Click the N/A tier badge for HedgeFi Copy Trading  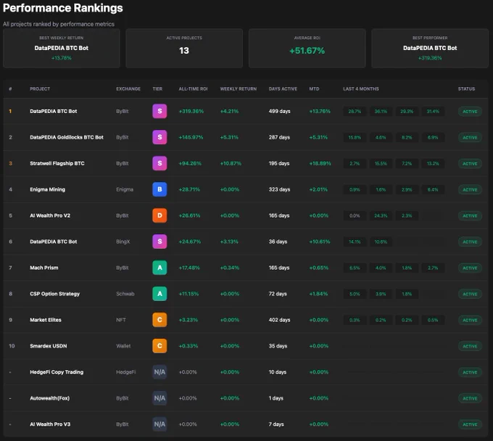[x=159, y=372]
